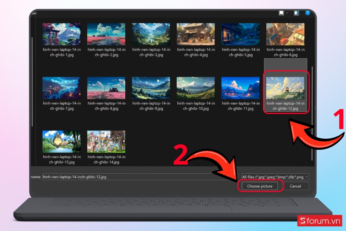Image resolution: width=346 pixels, height=231 pixels.
Task: Click file name hinh-nen-laptop-14-inch-ghibi-8.jpg
Action: [106, 106]
